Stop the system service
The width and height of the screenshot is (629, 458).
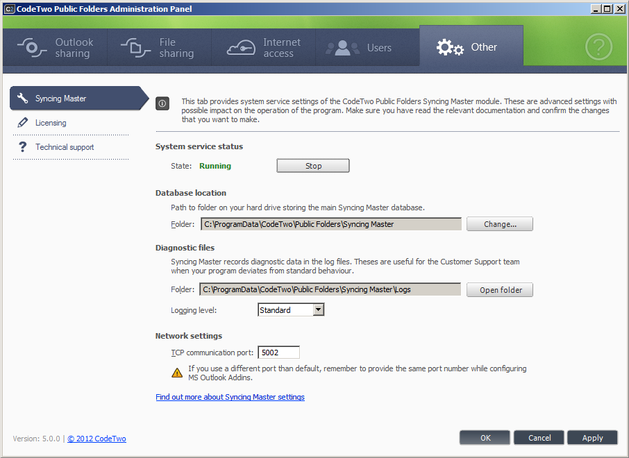[313, 166]
